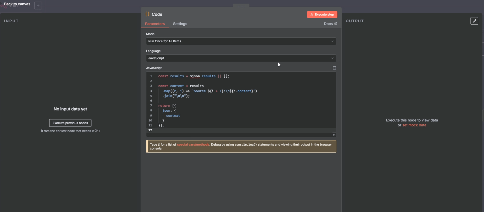Open the Language dropdown showing JavaScript
Screen dimensions: 484x212
click(x=241, y=58)
